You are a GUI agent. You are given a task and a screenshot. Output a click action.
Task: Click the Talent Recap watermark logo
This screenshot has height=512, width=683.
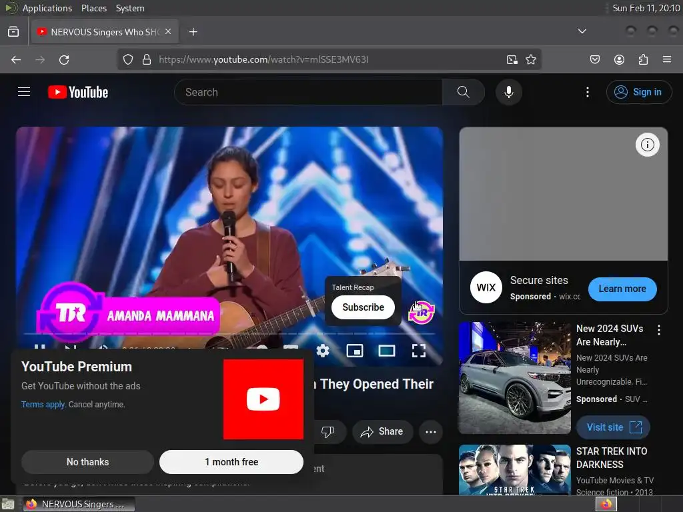[x=422, y=312]
